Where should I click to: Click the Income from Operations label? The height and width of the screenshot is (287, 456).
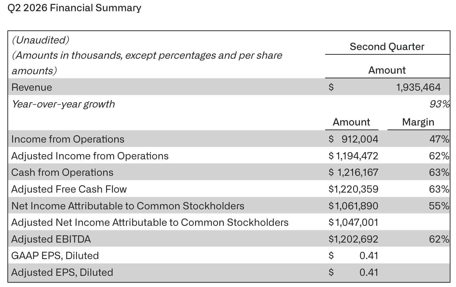(68, 139)
